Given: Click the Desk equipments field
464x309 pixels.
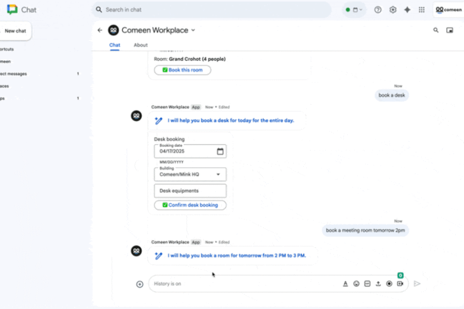Looking at the screenshot, I should [190, 191].
